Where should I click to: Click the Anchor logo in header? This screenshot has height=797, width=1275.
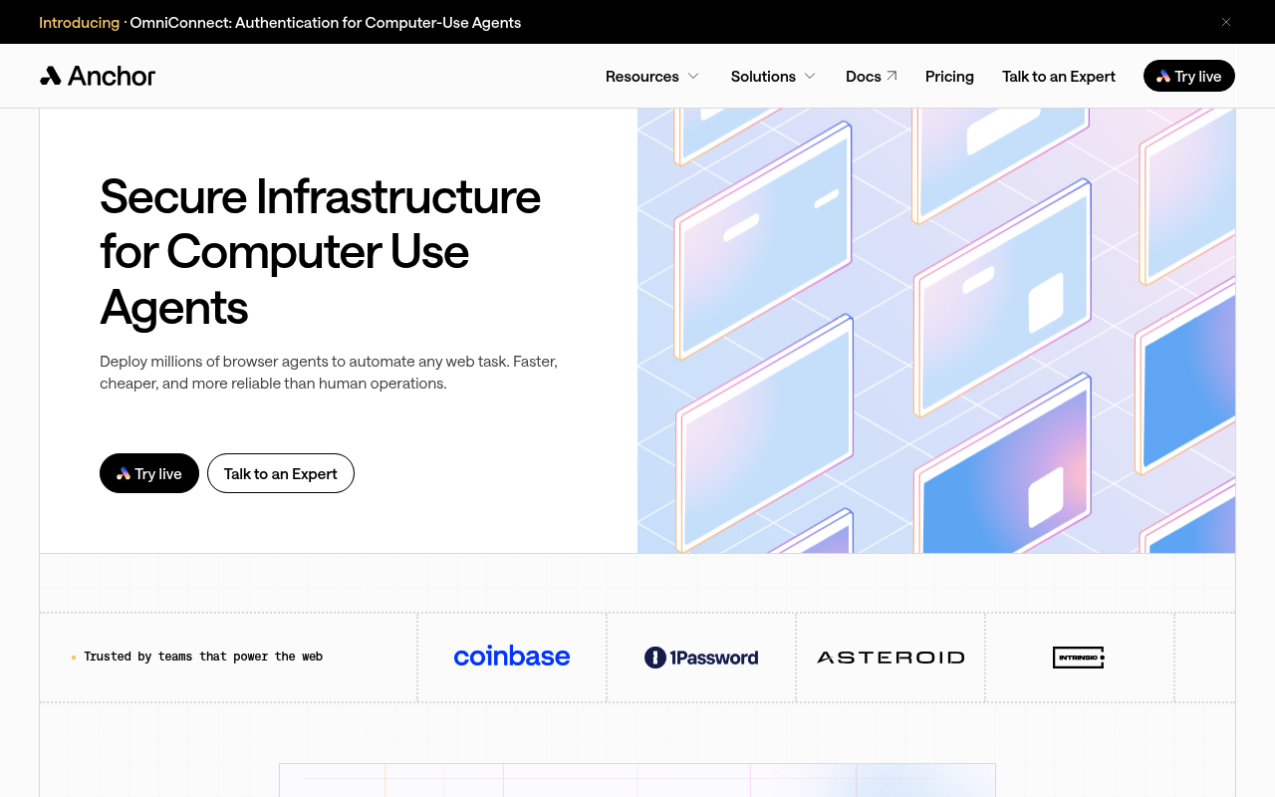(98, 76)
